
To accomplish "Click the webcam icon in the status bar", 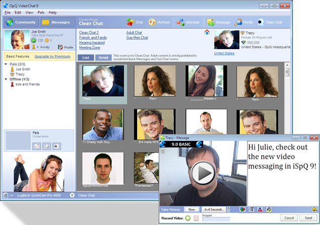I will point(5,196).
